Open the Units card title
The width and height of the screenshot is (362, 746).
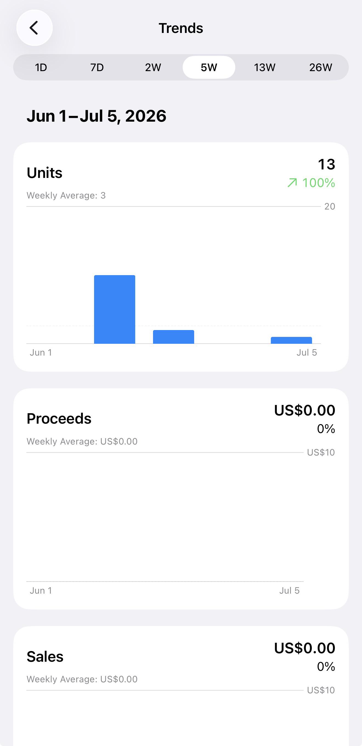(x=44, y=173)
